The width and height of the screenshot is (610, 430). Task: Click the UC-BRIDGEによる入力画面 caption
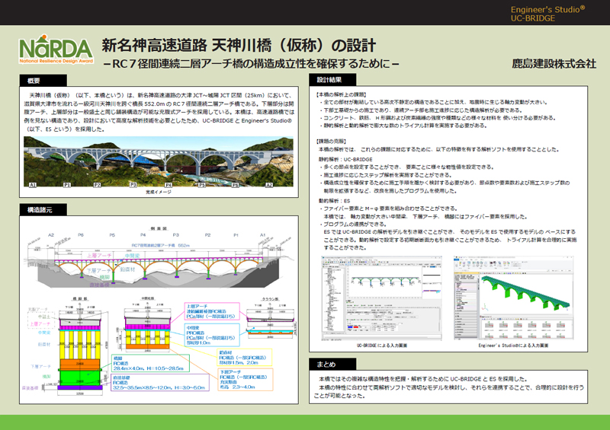(382, 346)
